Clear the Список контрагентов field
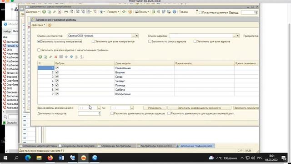 pos(137,36)
